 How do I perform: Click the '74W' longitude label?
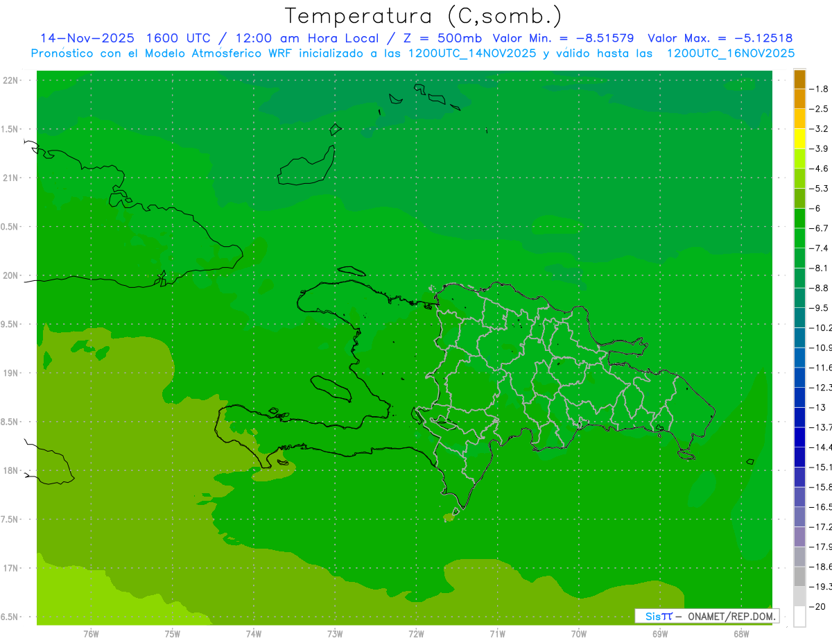click(x=254, y=633)
